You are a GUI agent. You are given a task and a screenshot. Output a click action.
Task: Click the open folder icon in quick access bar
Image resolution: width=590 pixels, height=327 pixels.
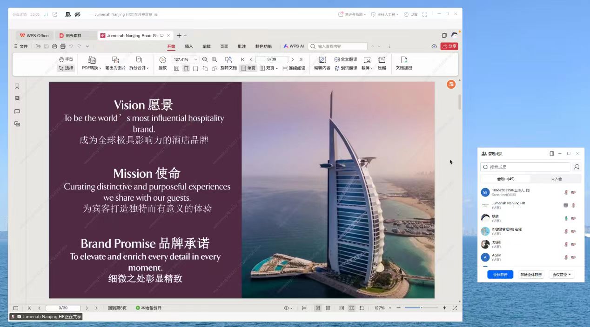click(38, 46)
